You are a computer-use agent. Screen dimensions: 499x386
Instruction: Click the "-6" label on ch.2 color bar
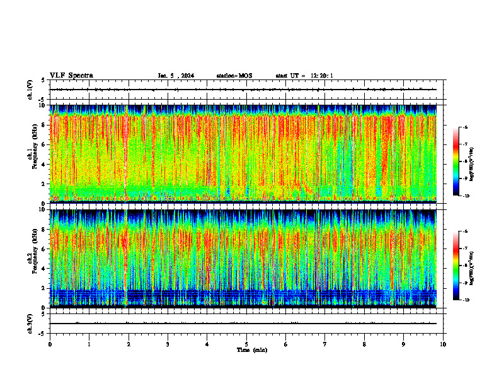(466, 231)
